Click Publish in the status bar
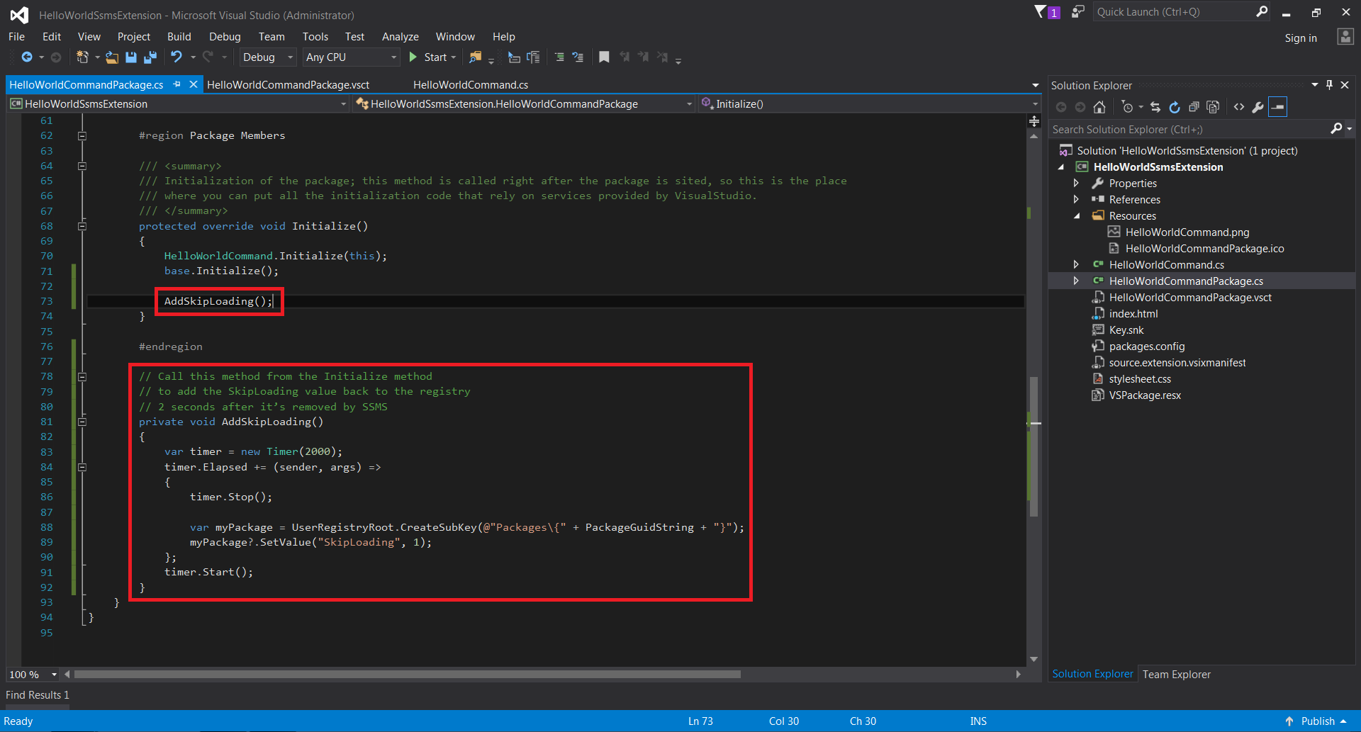 pyautogui.click(x=1316, y=721)
